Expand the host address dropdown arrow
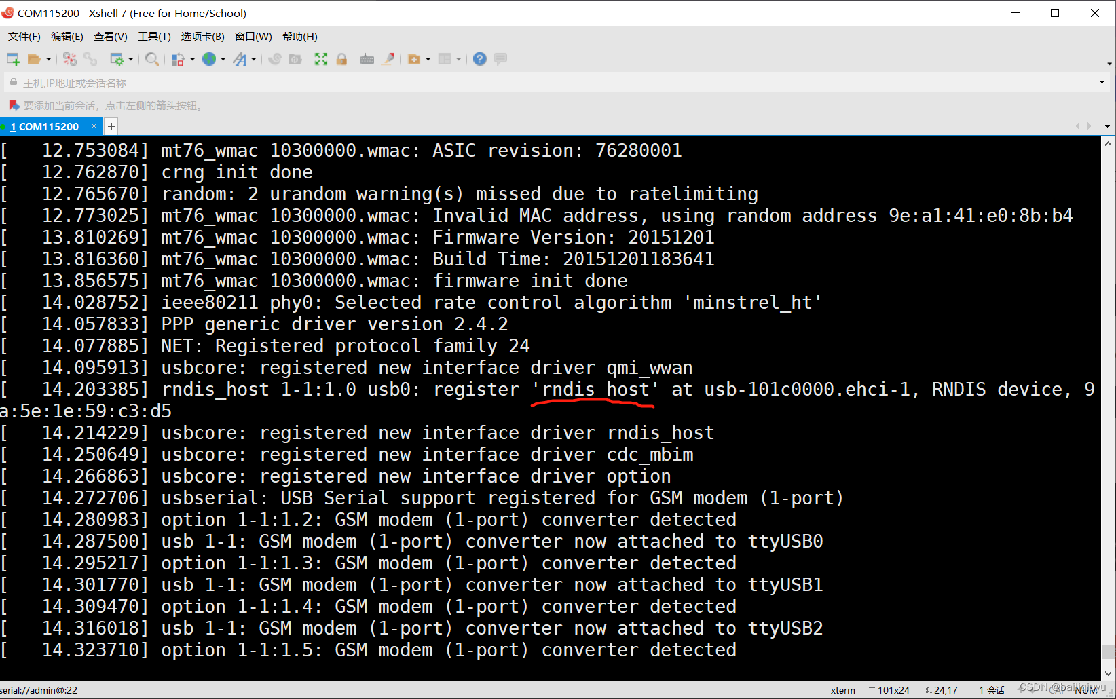Screen dimensions: 1116x699 pyautogui.click(x=1102, y=82)
